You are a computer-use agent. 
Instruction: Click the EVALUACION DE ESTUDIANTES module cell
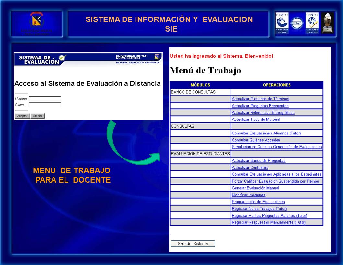pos(200,154)
